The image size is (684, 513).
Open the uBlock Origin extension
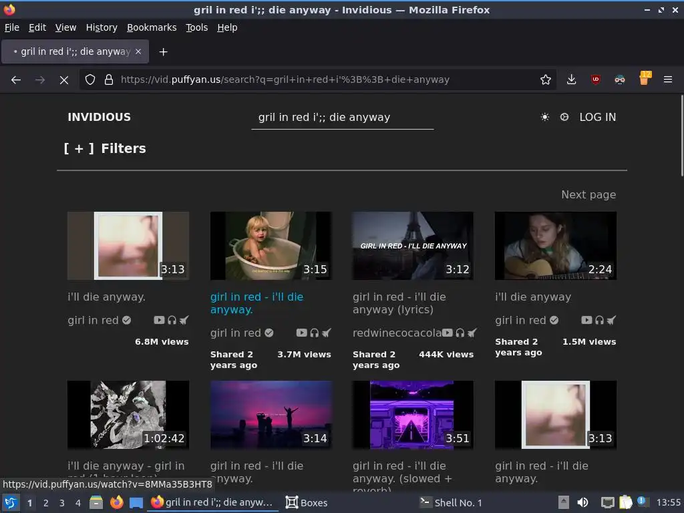595,80
